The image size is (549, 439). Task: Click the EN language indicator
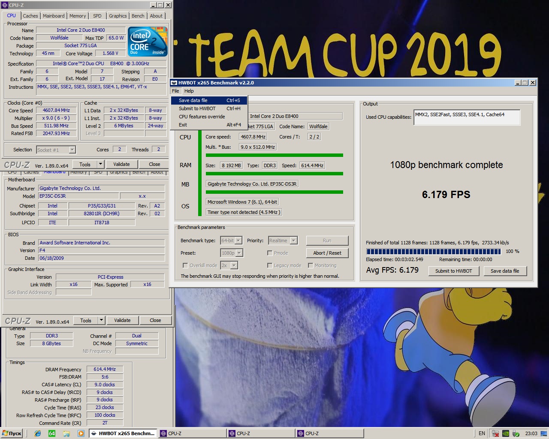pyautogui.click(x=482, y=433)
